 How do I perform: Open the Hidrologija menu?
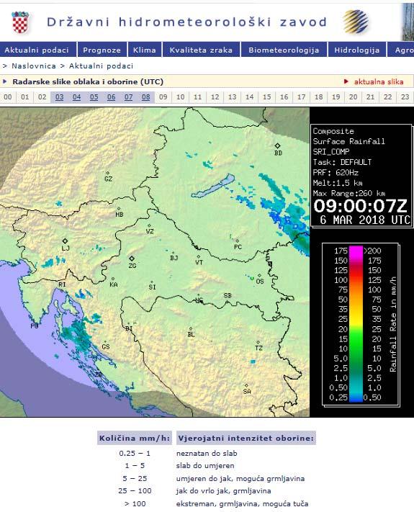(357, 50)
